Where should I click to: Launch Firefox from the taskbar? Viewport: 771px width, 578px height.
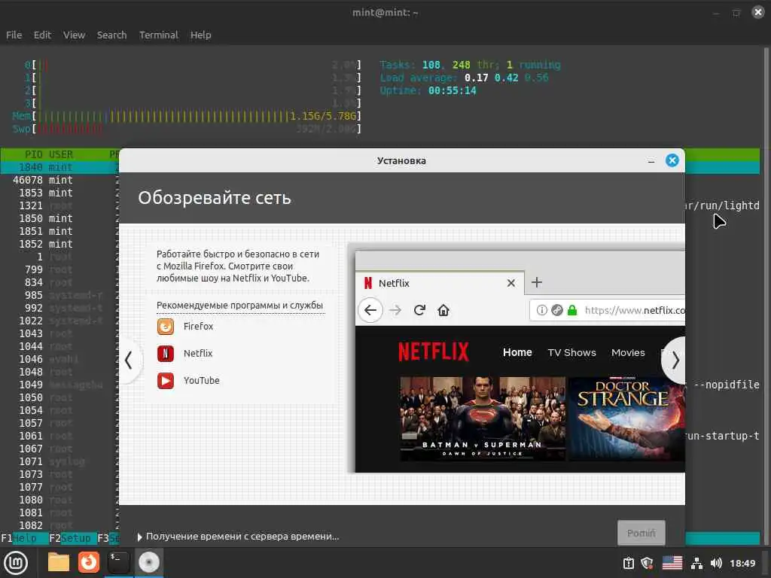pyautogui.click(x=89, y=562)
